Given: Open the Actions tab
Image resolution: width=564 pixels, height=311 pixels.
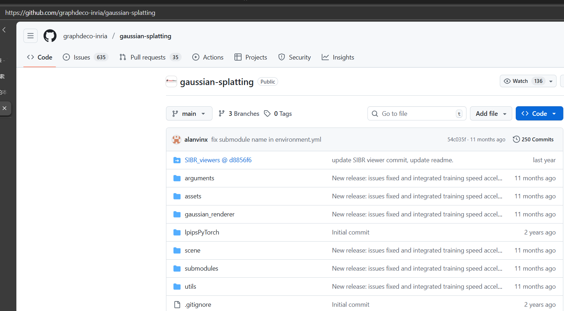Looking at the screenshot, I should click(208, 57).
